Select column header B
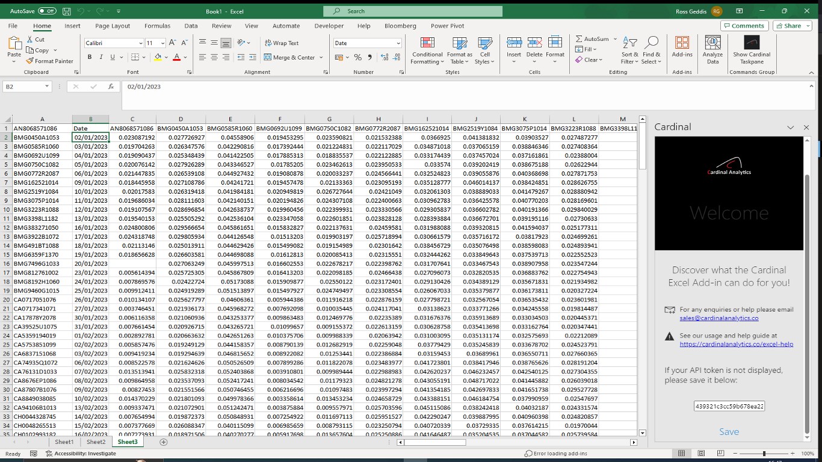822x462 pixels. [x=90, y=119]
